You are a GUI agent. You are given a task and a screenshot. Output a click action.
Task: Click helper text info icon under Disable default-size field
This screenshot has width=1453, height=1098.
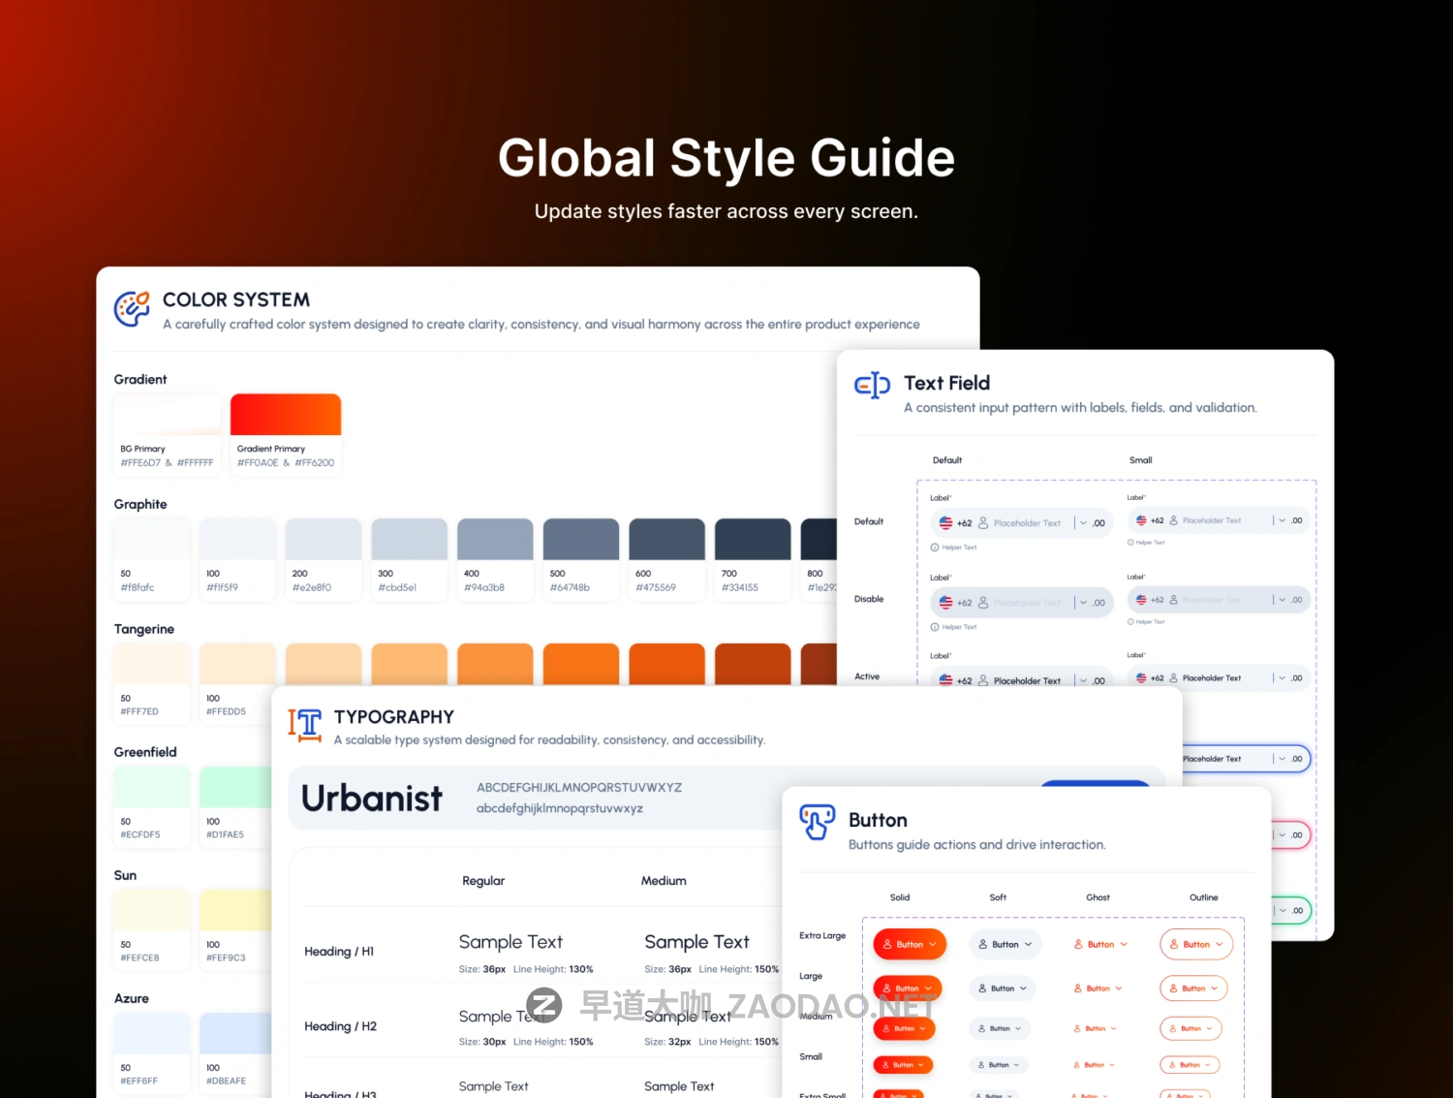click(935, 627)
